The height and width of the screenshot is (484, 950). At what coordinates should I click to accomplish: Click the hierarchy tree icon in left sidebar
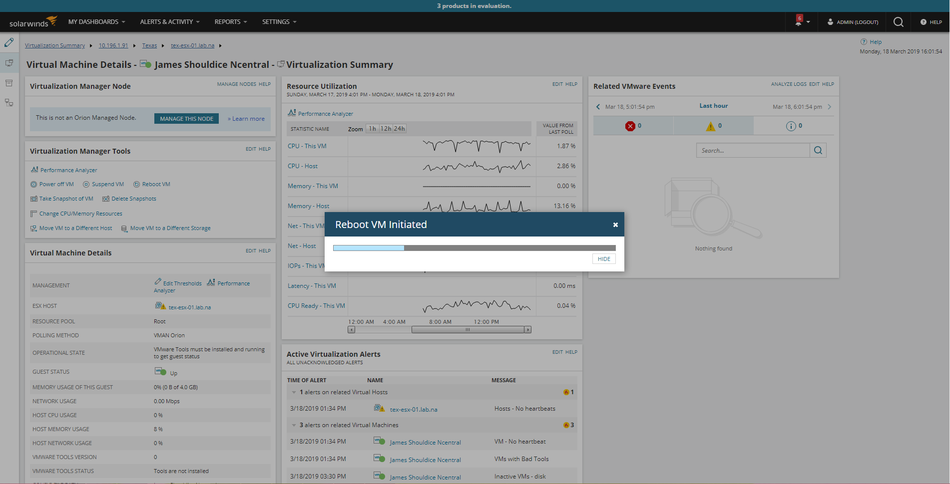[x=9, y=103]
